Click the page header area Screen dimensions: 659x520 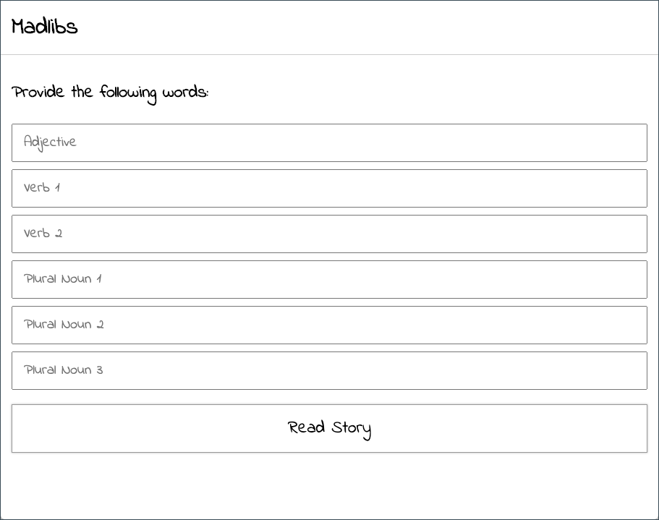(x=329, y=26)
